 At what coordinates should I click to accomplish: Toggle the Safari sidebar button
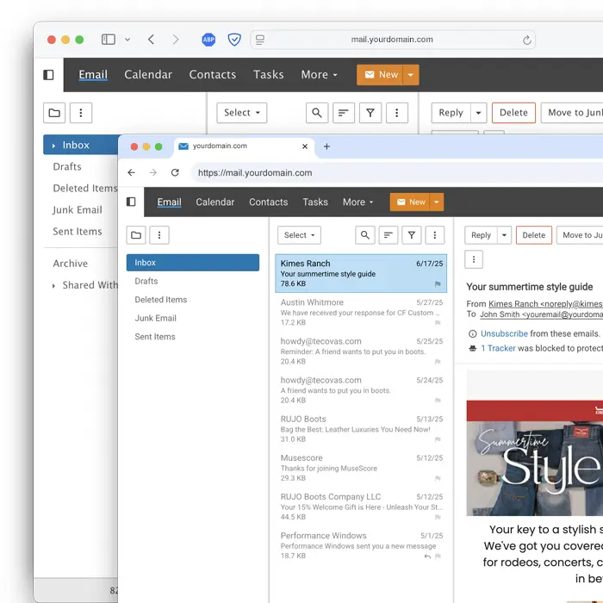[109, 40]
